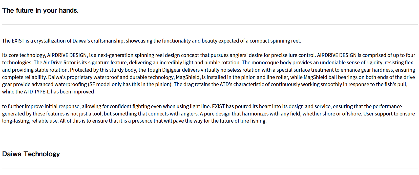Click the phrase "Daiwa's craftsmanship"
The image size is (419, 175).
click(x=98, y=41)
